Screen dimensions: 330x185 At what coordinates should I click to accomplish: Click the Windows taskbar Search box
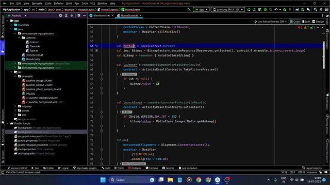pos(132,180)
